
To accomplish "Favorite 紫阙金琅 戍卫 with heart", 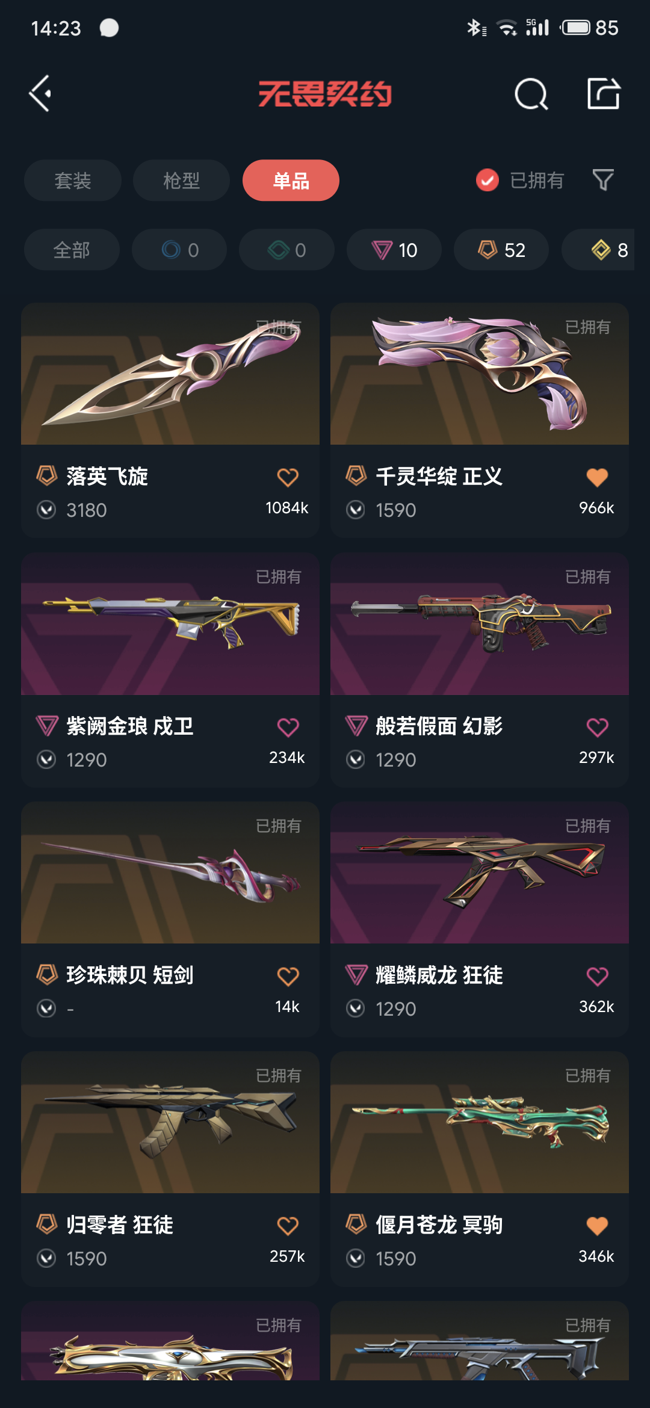I will tap(288, 727).
